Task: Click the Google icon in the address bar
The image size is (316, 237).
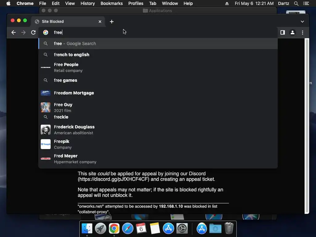Action: click(46, 32)
